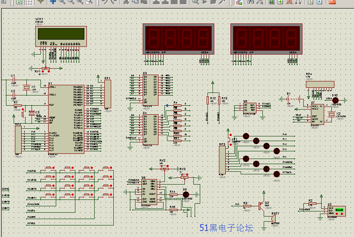
Task: Click the Zoom to Area icon
Action: click(89, 2)
